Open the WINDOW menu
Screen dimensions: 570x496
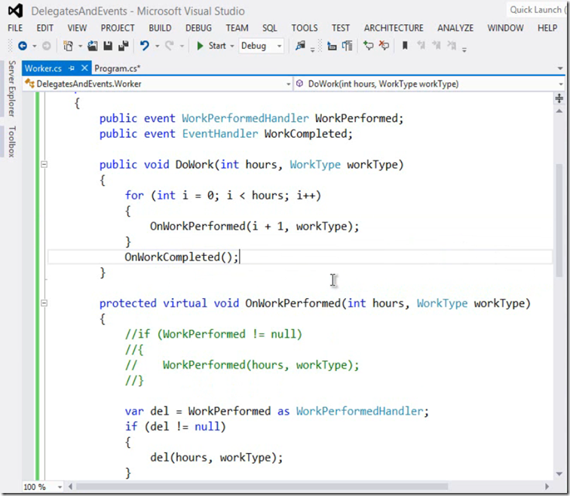[x=505, y=28]
